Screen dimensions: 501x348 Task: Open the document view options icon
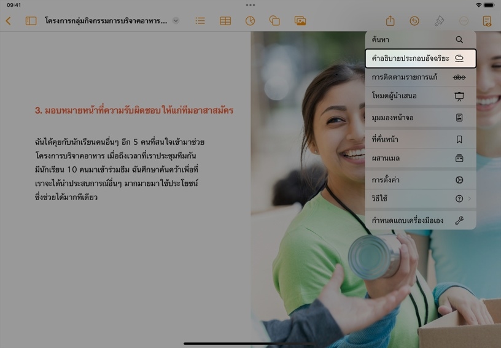pyautogui.click(x=487, y=21)
